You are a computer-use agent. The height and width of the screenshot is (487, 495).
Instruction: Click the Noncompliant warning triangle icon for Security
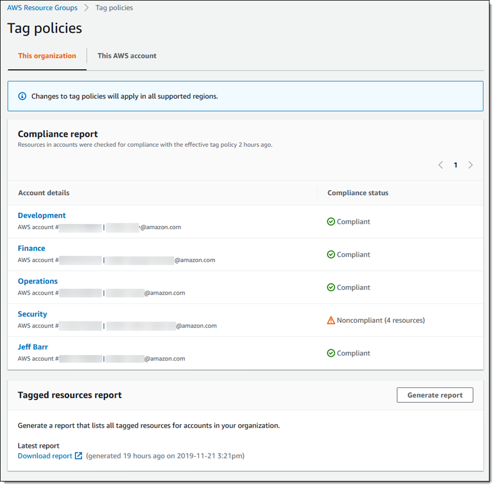(331, 320)
